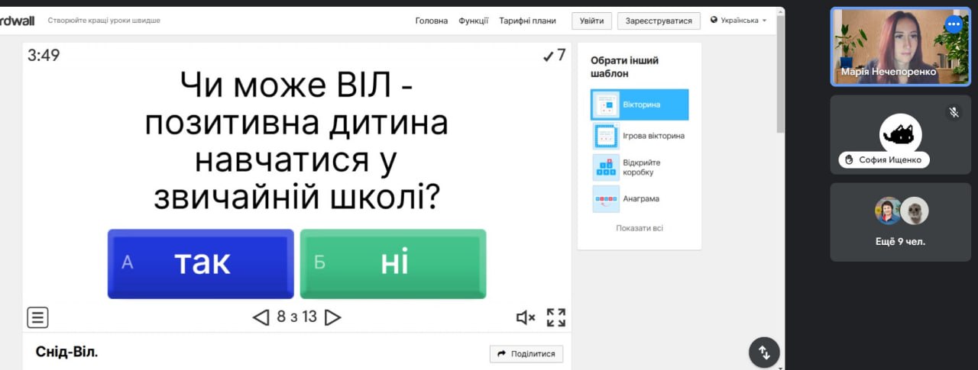Open the Головна menu item
Viewport: 978px width, 370px height.
coord(431,21)
